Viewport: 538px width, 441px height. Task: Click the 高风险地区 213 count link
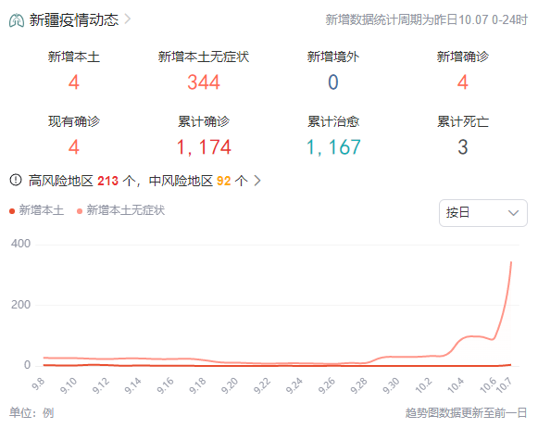pyautogui.click(x=107, y=181)
